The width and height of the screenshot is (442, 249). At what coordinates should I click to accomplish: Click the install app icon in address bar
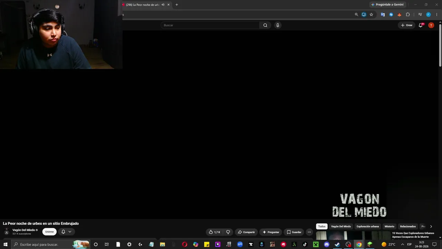pyautogui.click(x=364, y=15)
